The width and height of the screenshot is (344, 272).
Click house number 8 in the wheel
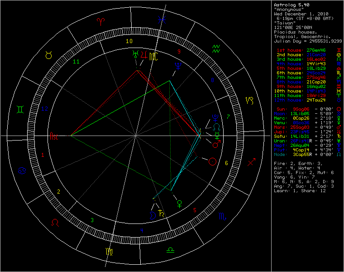click(x=212, y=80)
